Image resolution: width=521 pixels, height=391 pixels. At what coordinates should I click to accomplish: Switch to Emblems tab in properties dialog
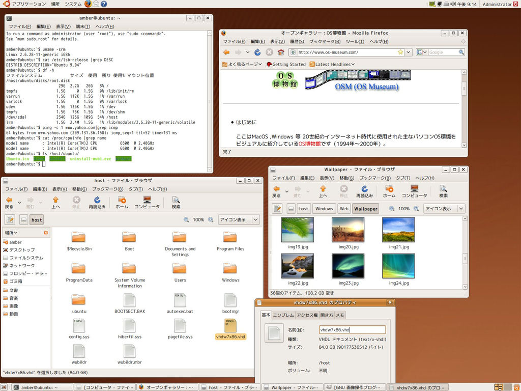(x=283, y=315)
